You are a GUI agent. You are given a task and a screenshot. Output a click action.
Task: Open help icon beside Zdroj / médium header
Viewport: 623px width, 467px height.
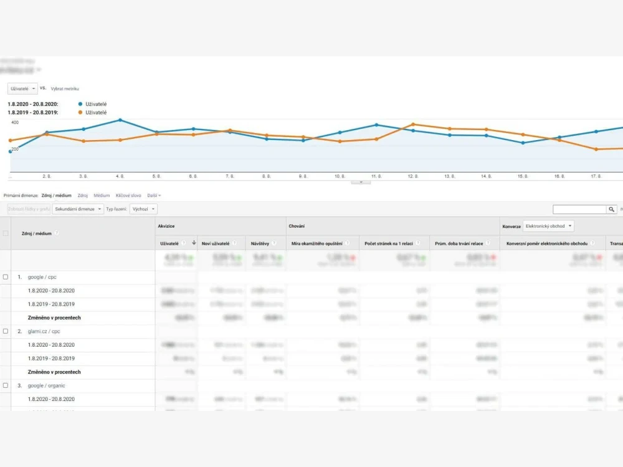[x=57, y=233]
